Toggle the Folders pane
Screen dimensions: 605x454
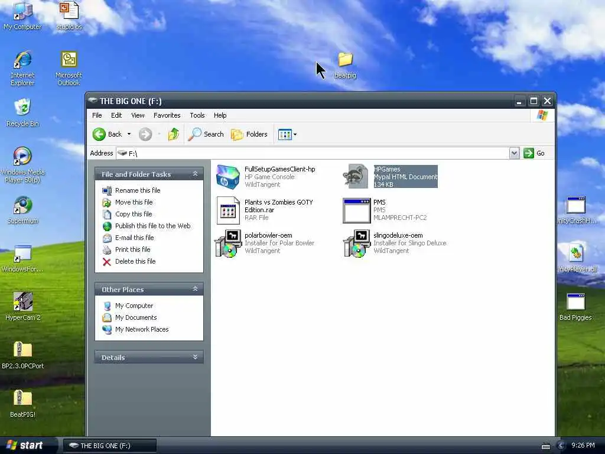pos(249,134)
